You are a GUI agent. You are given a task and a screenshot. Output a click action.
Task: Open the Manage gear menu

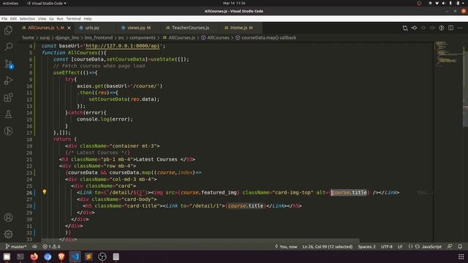(x=8, y=234)
